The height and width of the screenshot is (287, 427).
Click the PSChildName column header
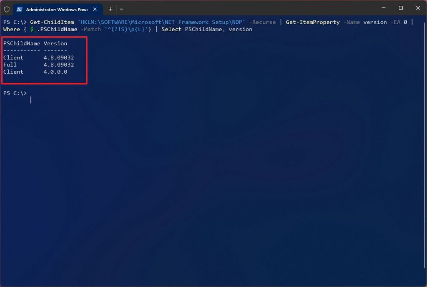(x=22, y=43)
